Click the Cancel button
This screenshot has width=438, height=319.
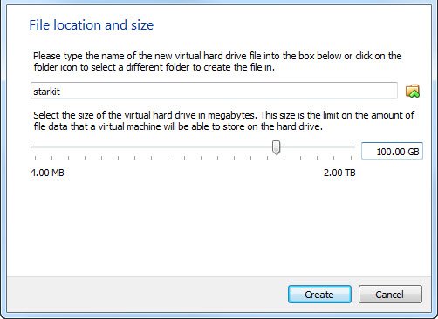(390, 295)
